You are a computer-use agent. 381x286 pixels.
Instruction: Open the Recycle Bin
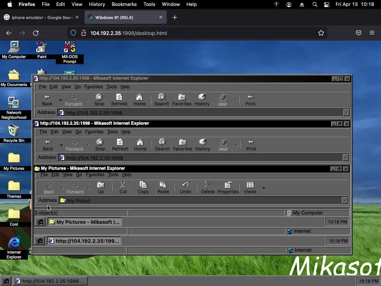pyautogui.click(x=14, y=133)
